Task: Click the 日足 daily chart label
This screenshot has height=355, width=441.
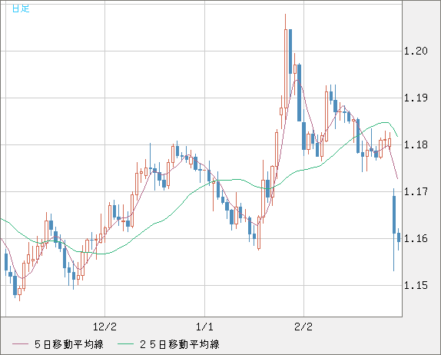Action: pyautogui.click(x=21, y=8)
